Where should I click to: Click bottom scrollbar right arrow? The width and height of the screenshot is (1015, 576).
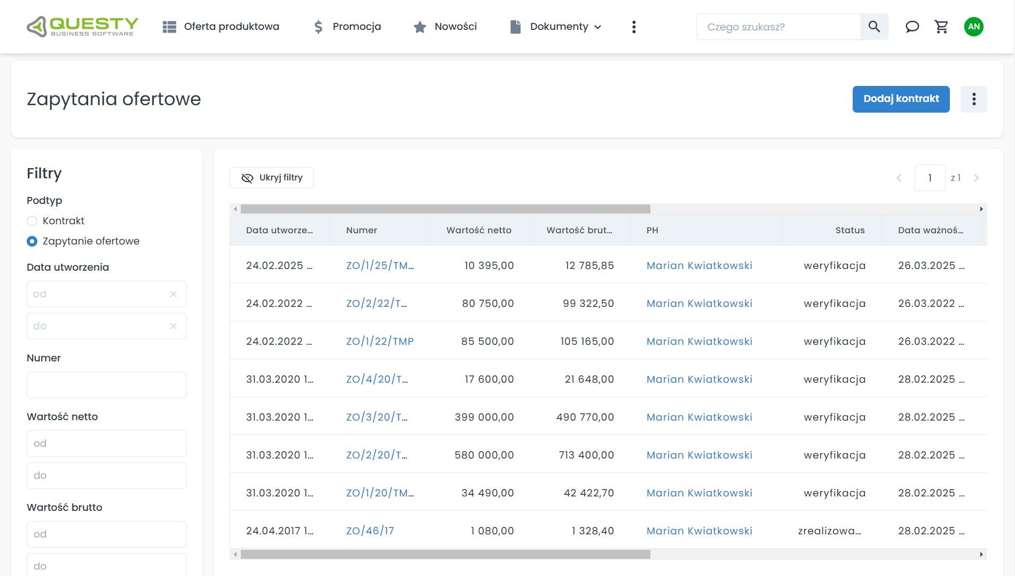pyautogui.click(x=981, y=555)
